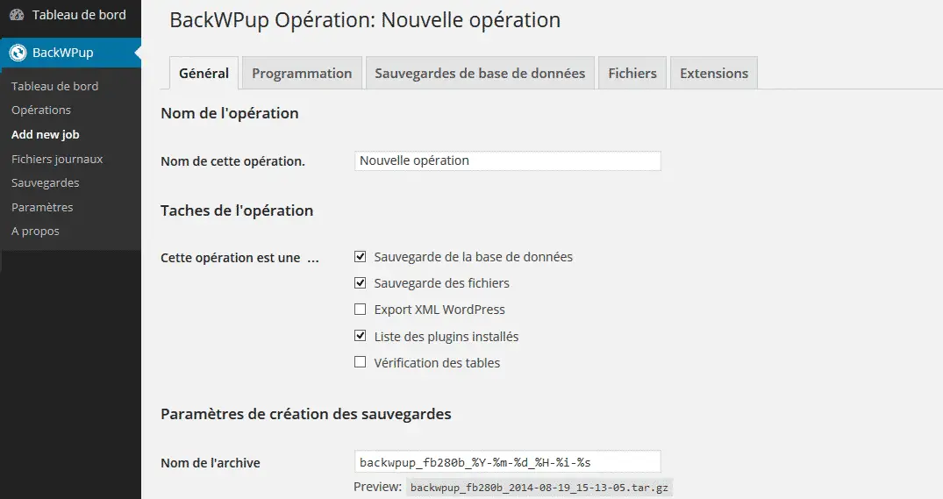
Task: Click the BackWPup Opération page title
Action: click(x=365, y=20)
